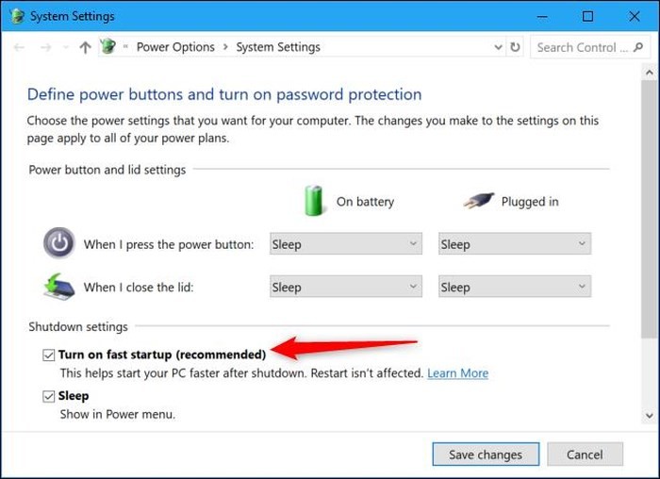This screenshot has height=479, width=660.
Task: Expand the address bar history dropdown
Action: point(498,47)
